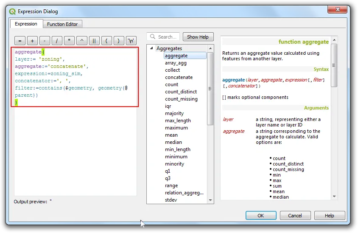Insert the plus operator button
The image size is (358, 233).
[x=32, y=41]
